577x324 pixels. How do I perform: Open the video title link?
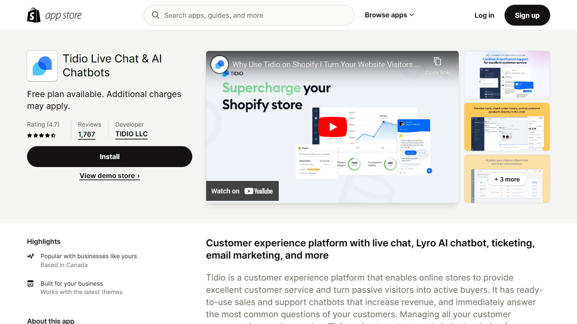tap(326, 65)
